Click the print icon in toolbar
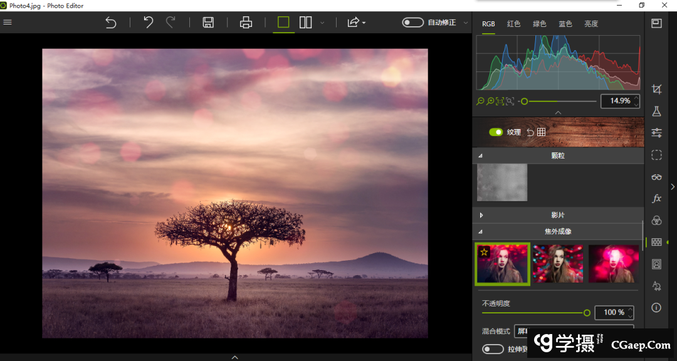This screenshot has height=361, width=677. (246, 23)
